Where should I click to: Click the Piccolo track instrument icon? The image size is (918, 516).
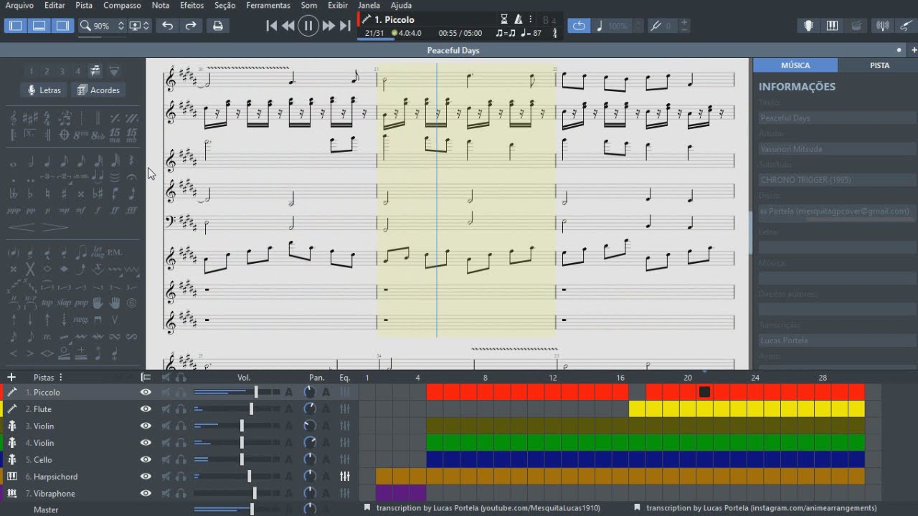(x=12, y=392)
